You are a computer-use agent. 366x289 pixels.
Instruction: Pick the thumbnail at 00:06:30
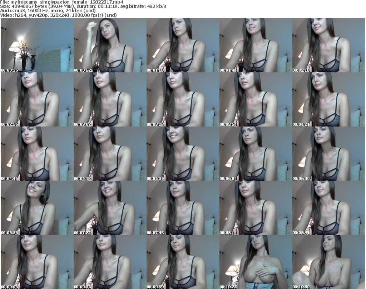coord(329,154)
